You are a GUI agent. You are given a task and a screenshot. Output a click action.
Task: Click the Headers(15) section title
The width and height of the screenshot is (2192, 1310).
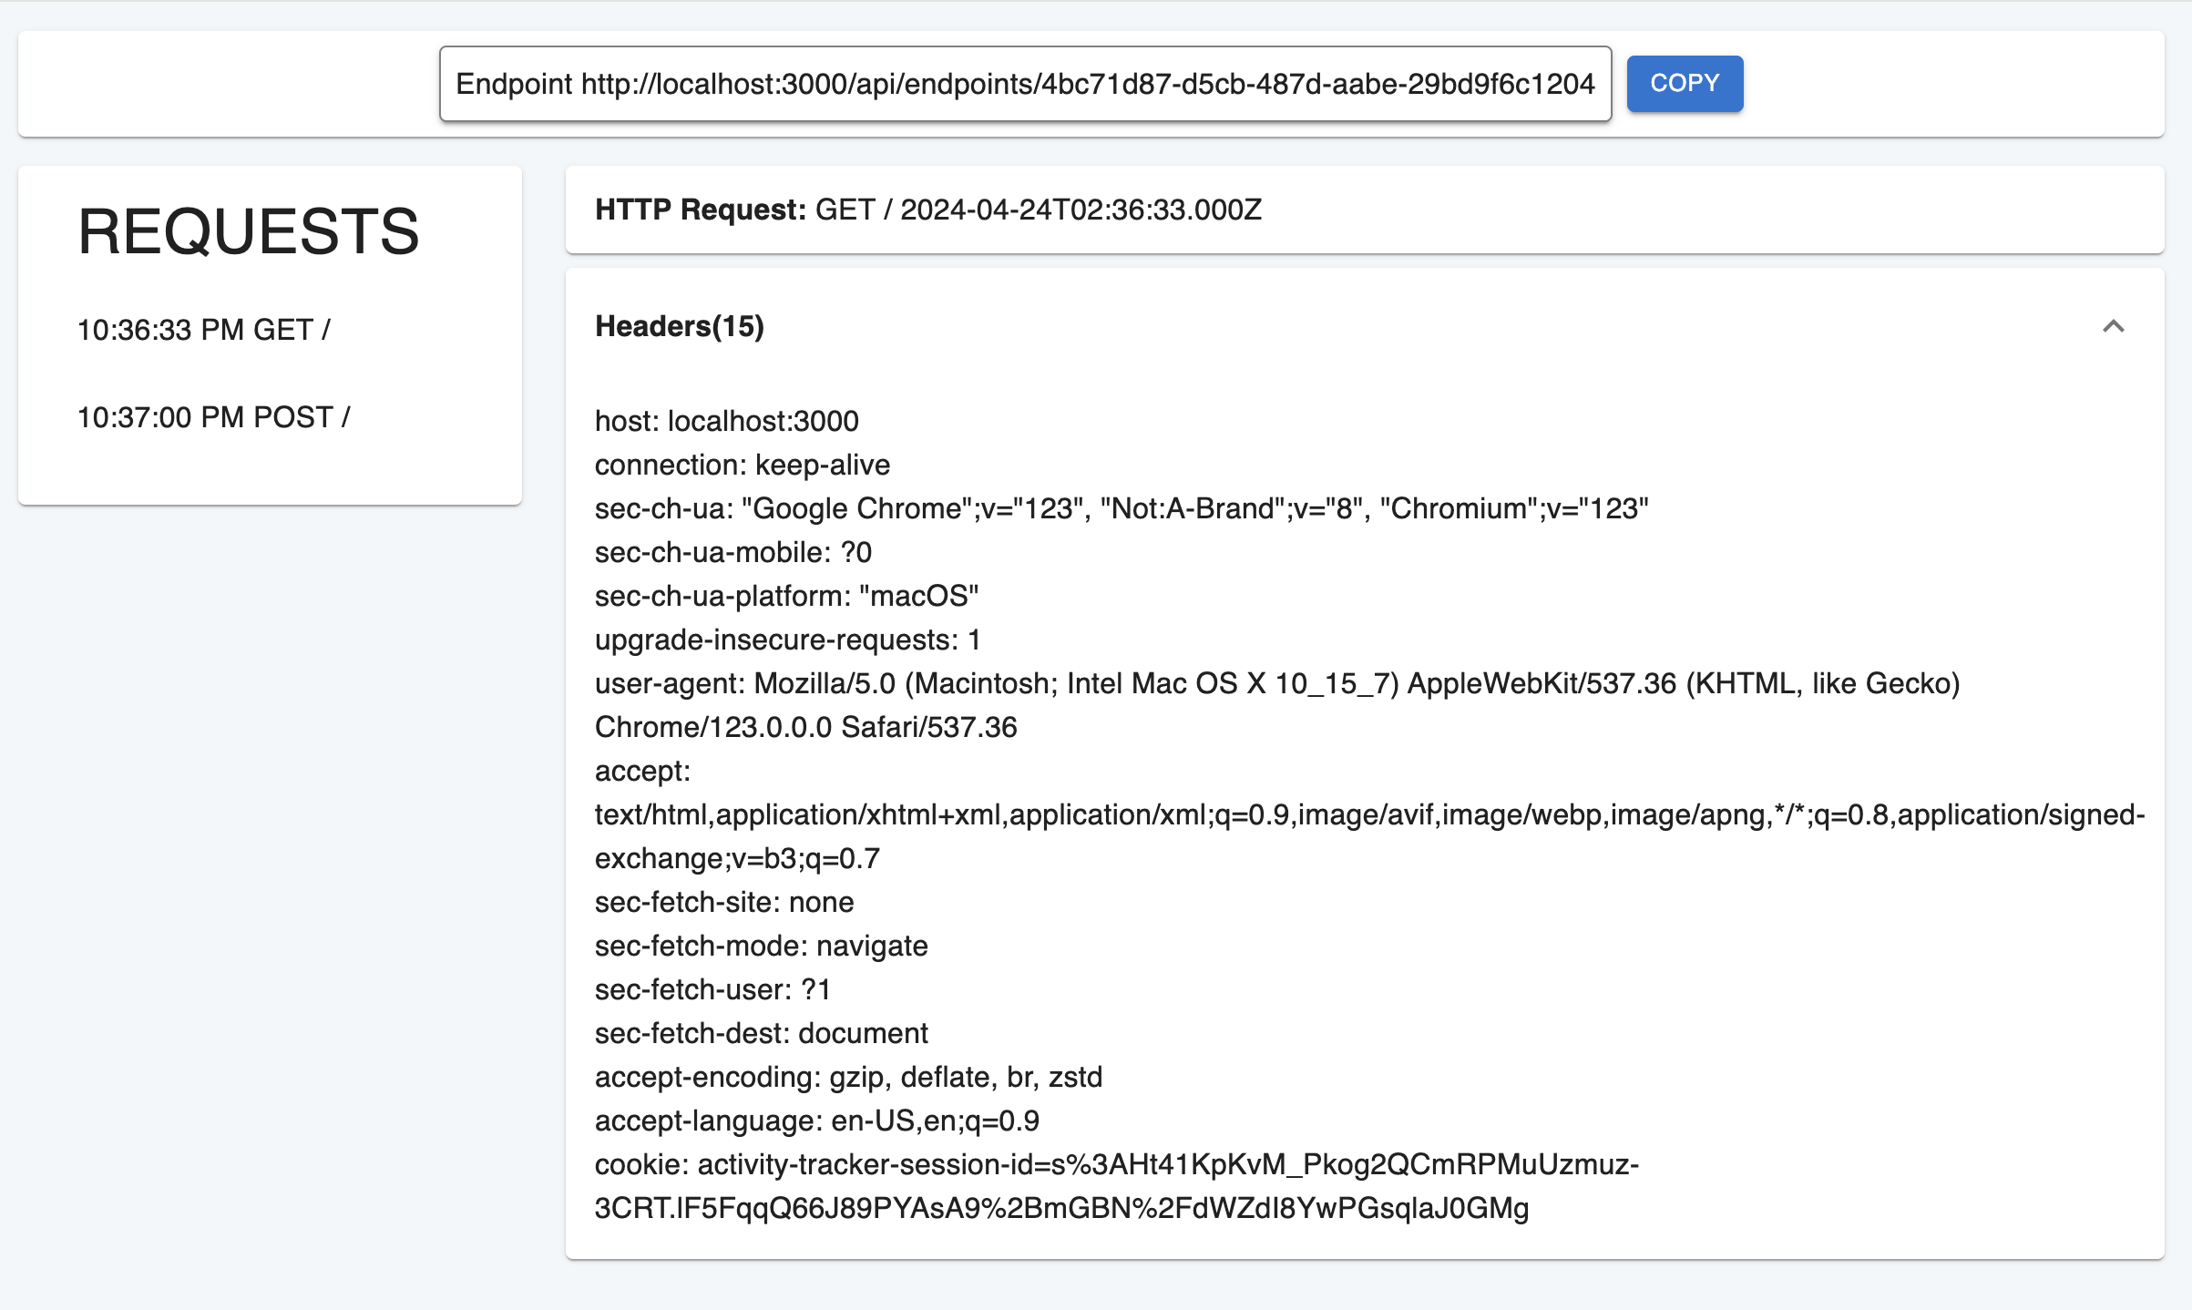point(679,326)
